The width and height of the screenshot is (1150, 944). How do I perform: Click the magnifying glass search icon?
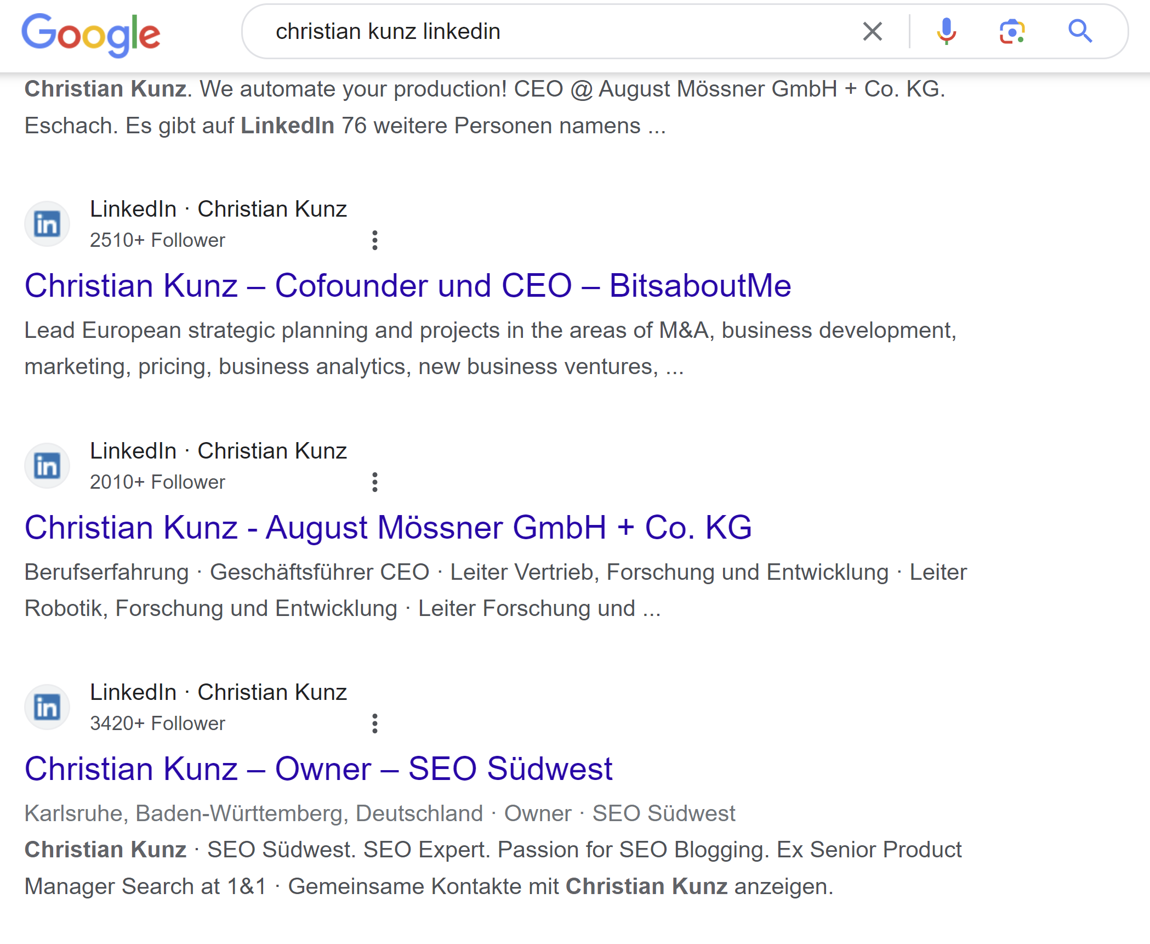point(1080,32)
